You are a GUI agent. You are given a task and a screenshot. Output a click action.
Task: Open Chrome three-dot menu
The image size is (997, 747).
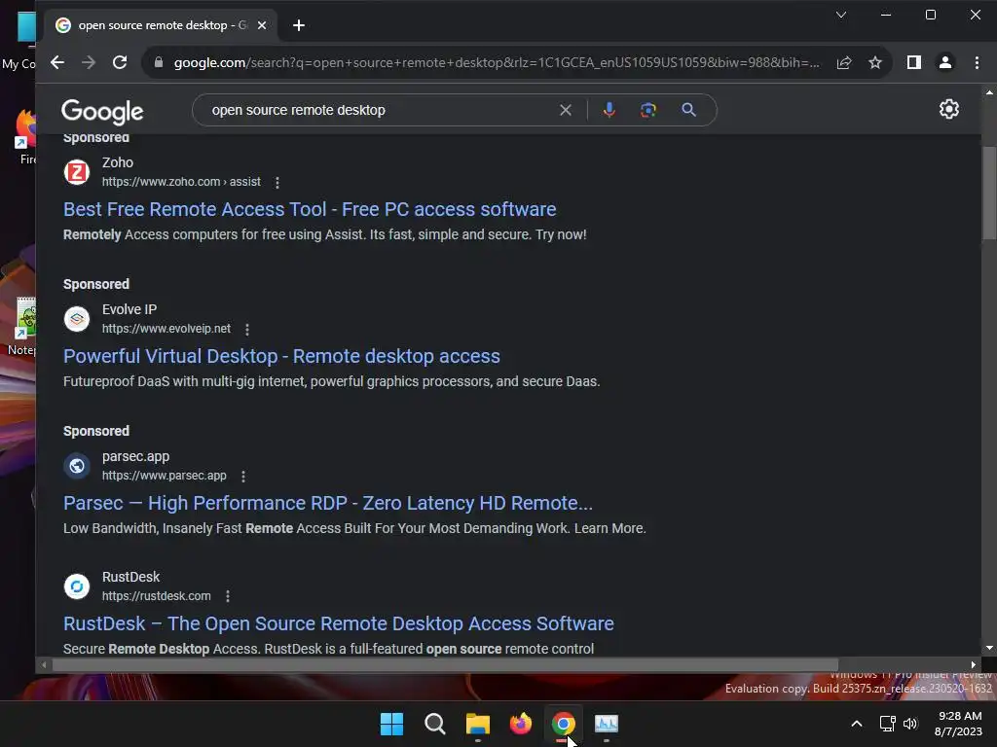point(977,62)
